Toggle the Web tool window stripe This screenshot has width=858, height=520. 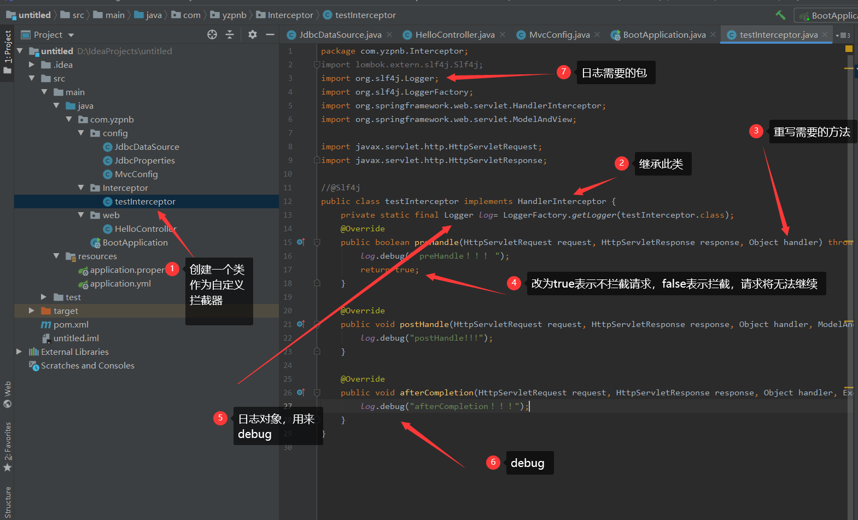pyautogui.click(x=7, y=395)
